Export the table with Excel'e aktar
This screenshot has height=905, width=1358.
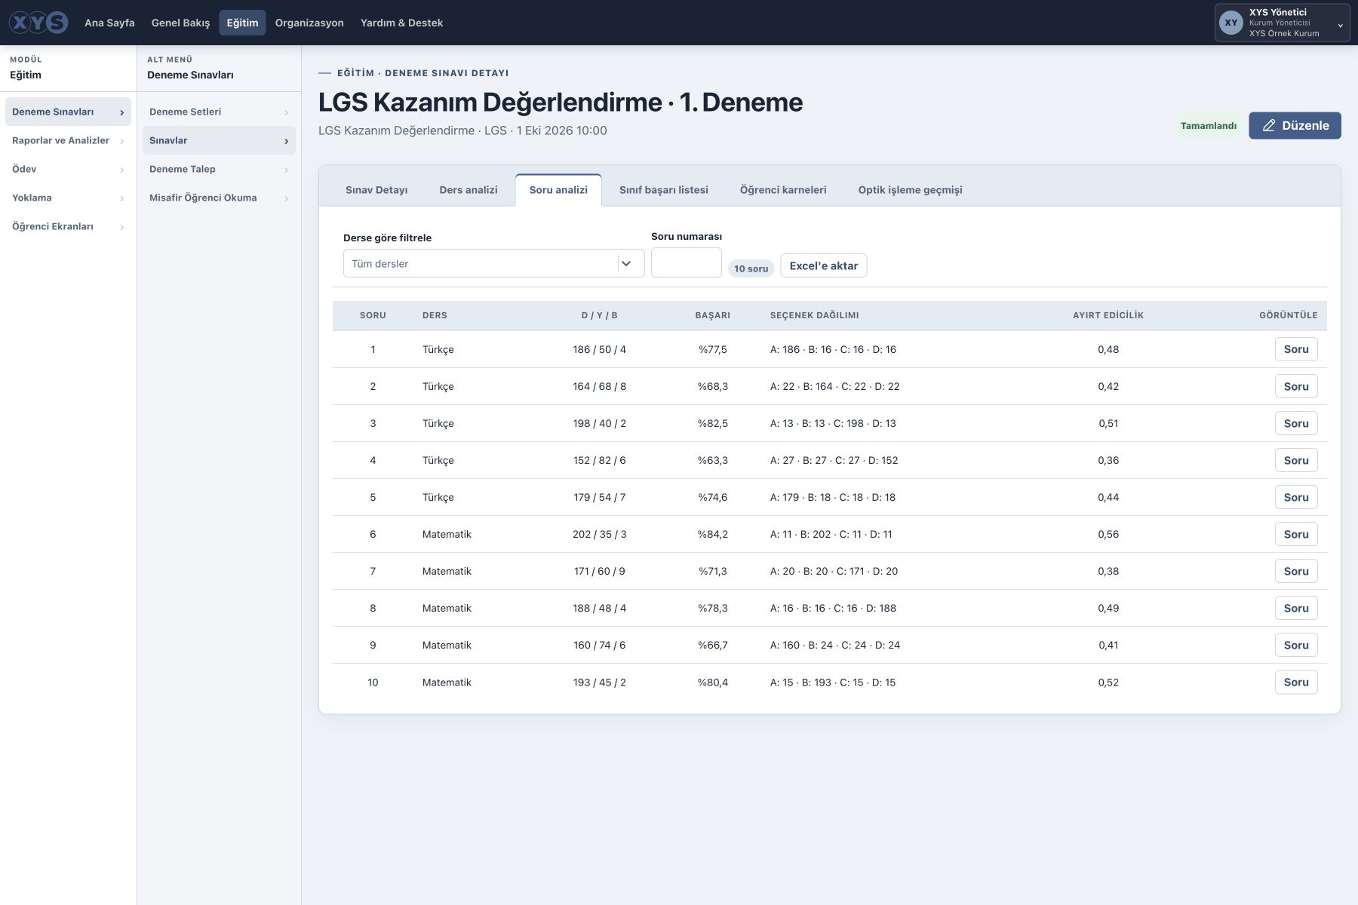823,265
